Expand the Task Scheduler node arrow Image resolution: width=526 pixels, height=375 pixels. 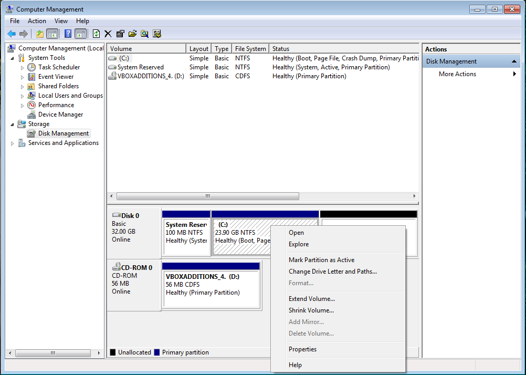click(23, 67)
